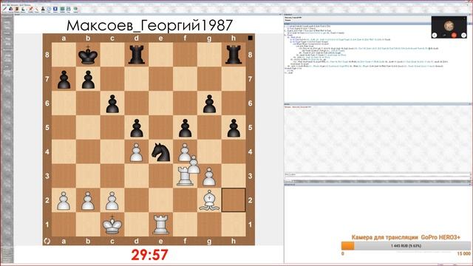This screenshot has height=266, width=473.
Task: Click the green globe icon in top toolbar
Action: [x=75, y=9]
